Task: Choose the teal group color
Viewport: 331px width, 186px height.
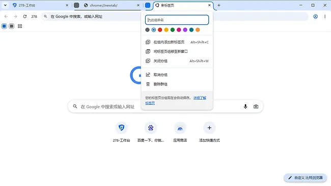Action: 191,30
